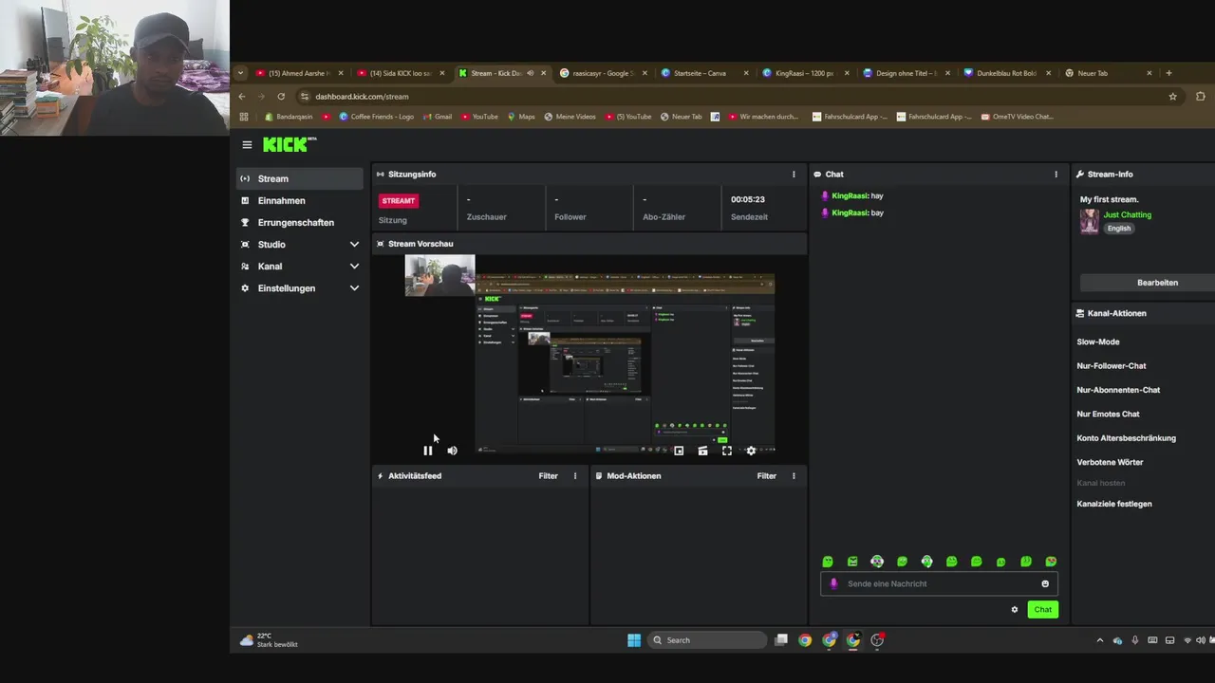The image size is (1215, 683).
Task: Insert the first green Kick emote
Action: [x=828, y=562]
